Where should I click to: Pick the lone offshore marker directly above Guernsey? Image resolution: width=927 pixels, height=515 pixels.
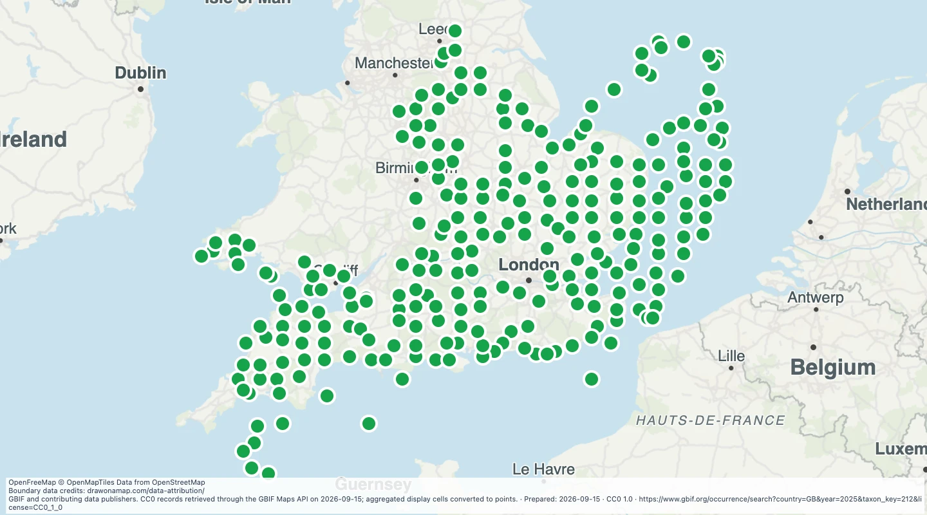369,423
